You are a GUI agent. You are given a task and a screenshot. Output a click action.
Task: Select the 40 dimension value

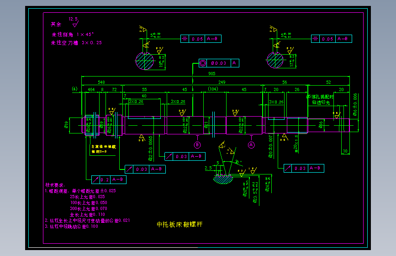(144, 96)
